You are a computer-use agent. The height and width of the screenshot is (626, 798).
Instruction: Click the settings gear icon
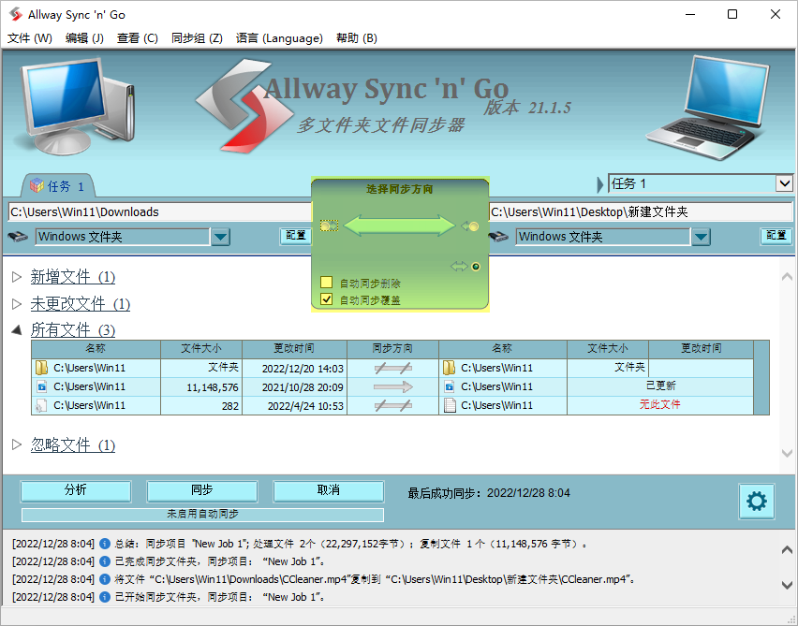pyautogui.click(x=757, y=502)
